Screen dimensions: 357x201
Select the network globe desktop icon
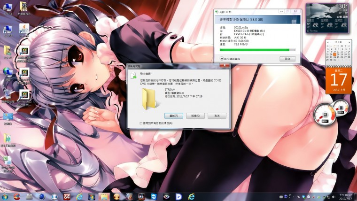[x=8, y=74]
